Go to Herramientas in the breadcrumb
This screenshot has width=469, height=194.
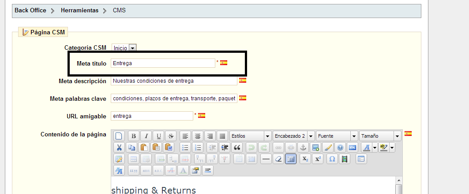[x=79, y=10]
